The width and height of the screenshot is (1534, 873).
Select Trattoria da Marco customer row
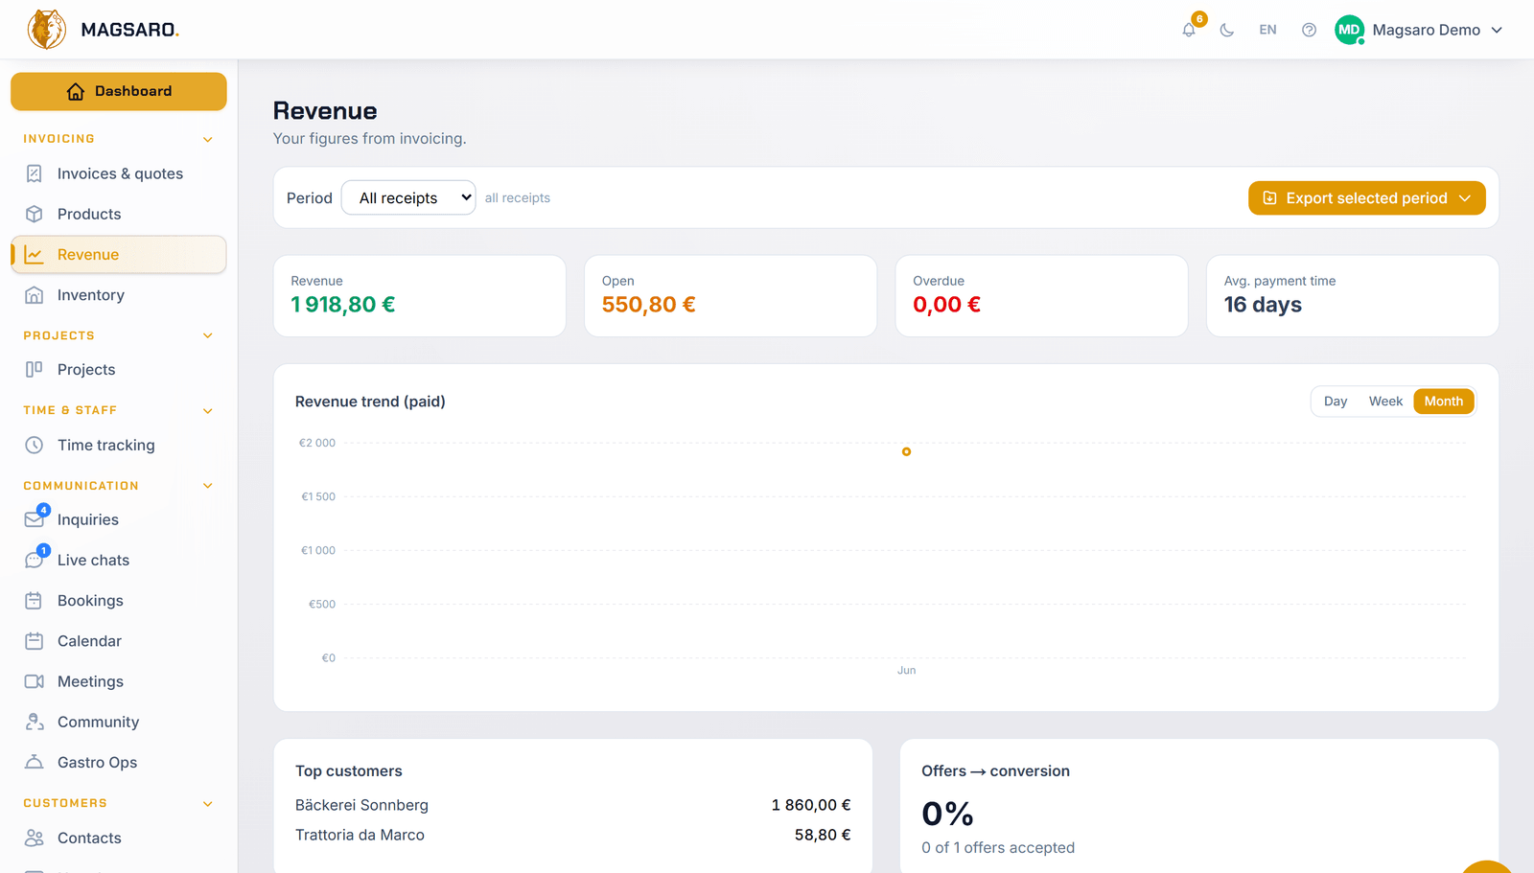(573, 835)
